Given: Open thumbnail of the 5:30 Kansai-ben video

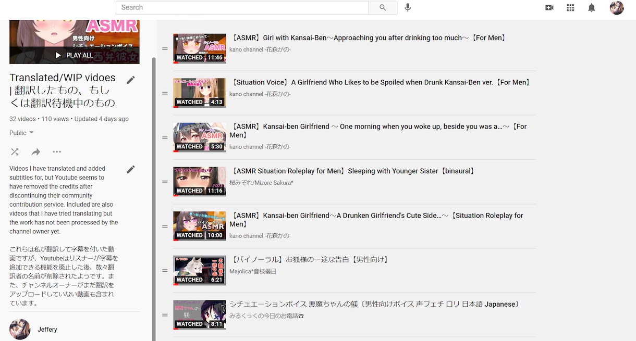Looking at the screenshot, I should 200,137.
